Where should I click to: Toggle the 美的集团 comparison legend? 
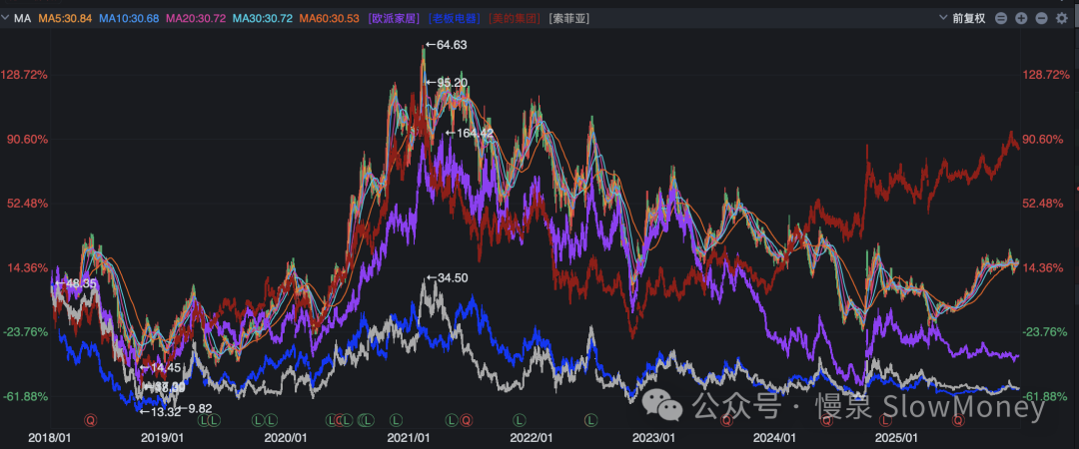point(515,19)
